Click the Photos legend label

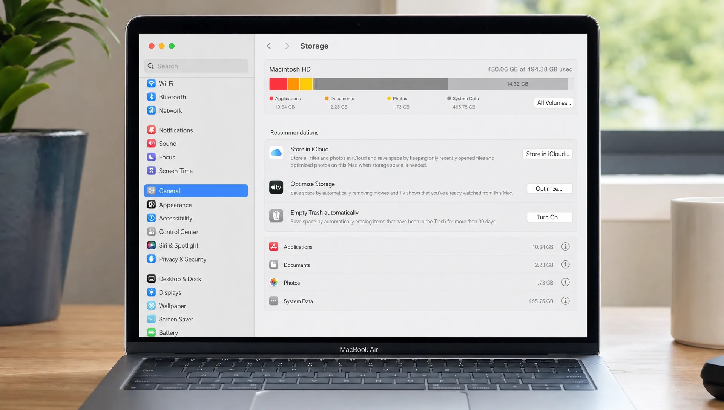[x=400, y=99]
